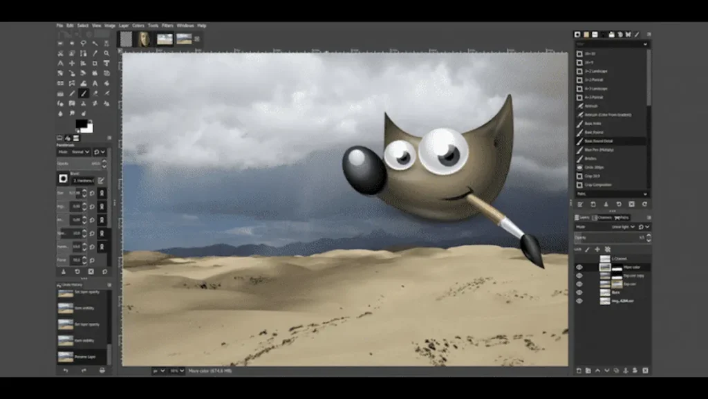Toggle visibility of the bottom image layer
708x399 pixels.
point(579,301)
